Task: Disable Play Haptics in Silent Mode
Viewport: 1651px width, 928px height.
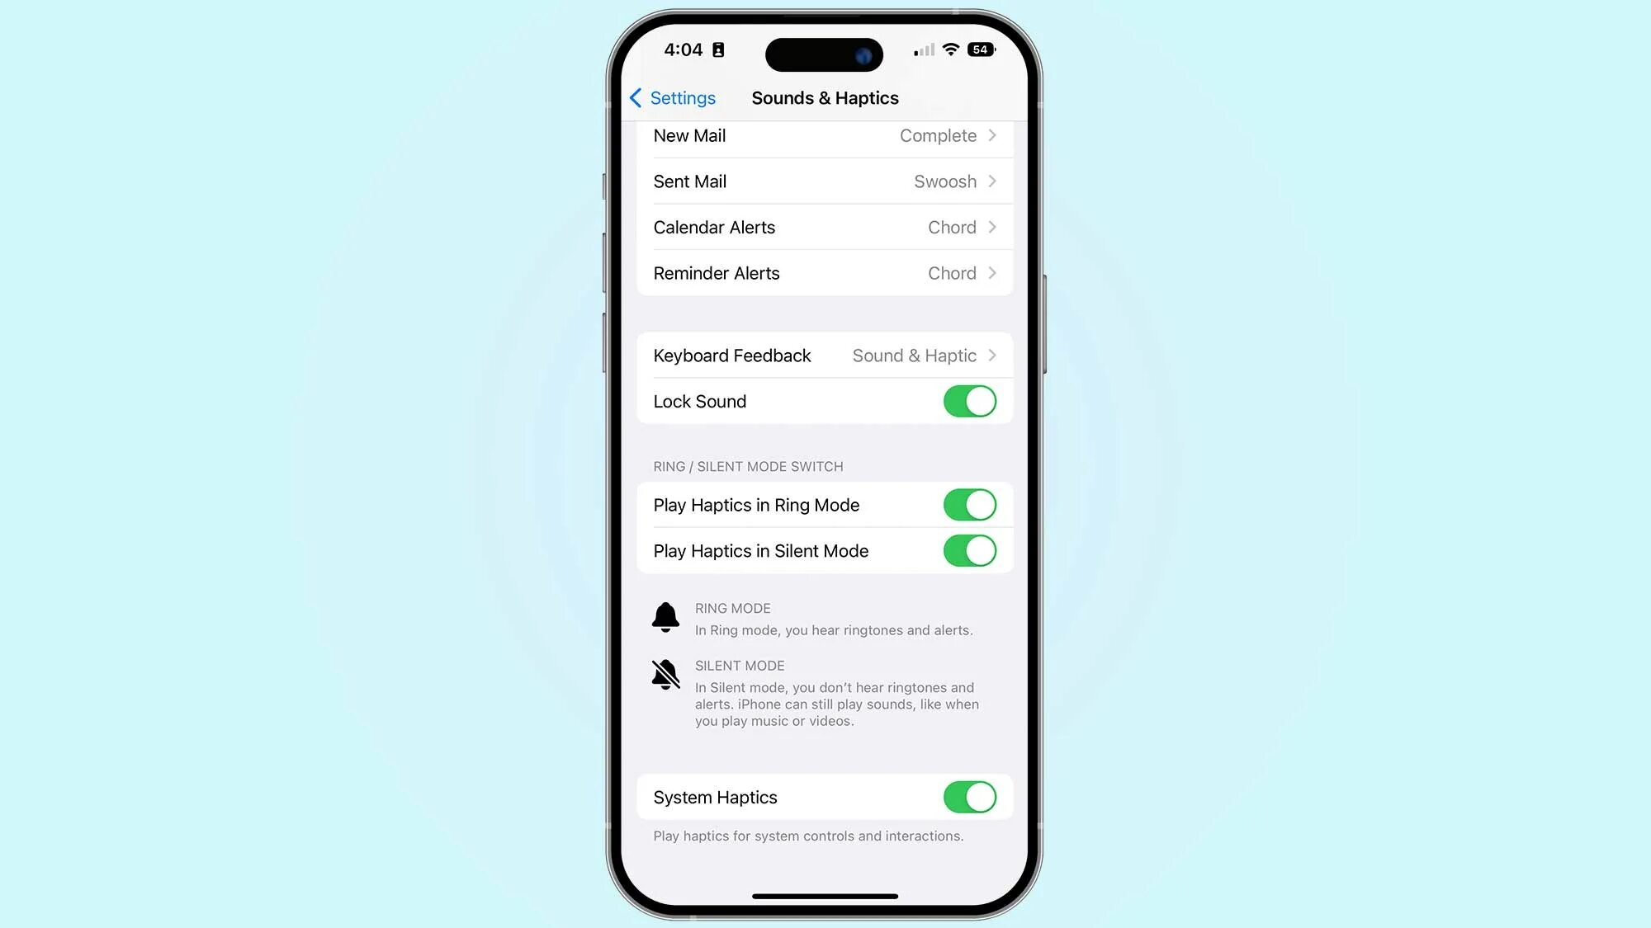Action: pyautogui.click(x=968, y=551)
